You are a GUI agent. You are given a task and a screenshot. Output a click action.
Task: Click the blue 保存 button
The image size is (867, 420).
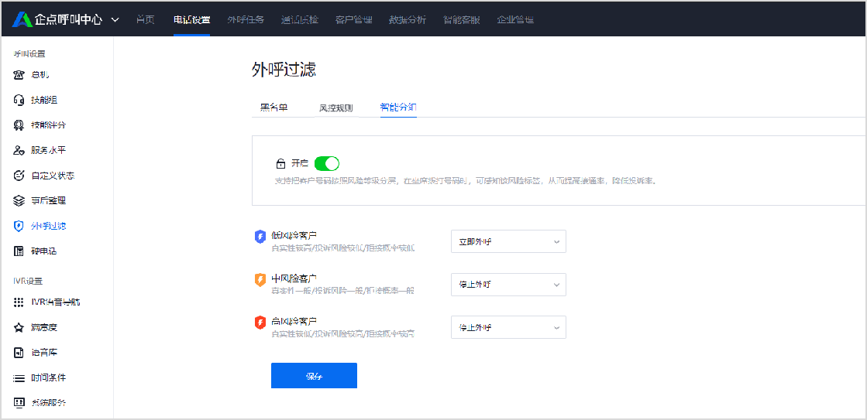(x=314, y=376)
